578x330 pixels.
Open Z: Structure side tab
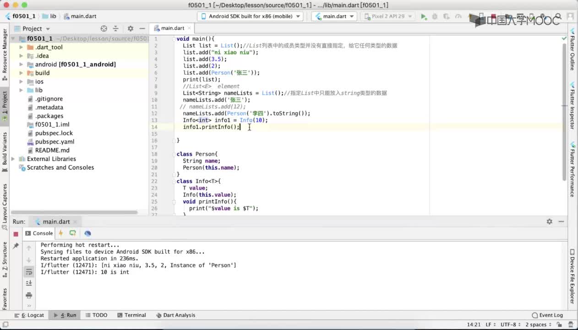click(x=5, y=260)
